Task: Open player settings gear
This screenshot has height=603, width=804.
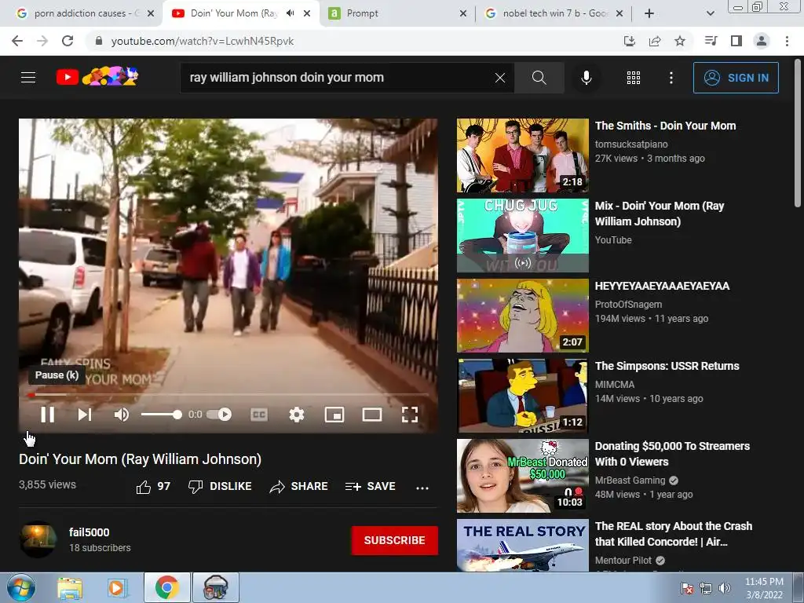Action: (x=296, y=415)
